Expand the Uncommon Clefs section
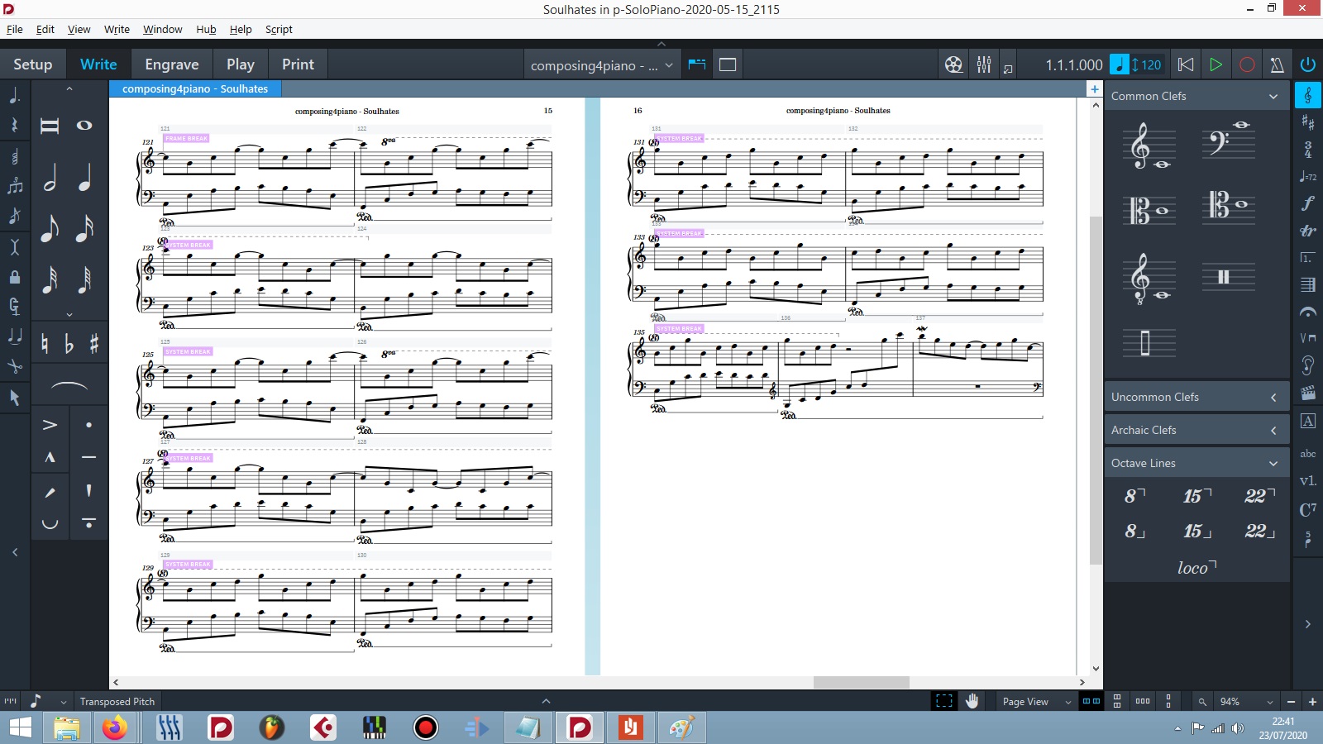This screenshot has width=1323, height=744. pos(1273,398)
